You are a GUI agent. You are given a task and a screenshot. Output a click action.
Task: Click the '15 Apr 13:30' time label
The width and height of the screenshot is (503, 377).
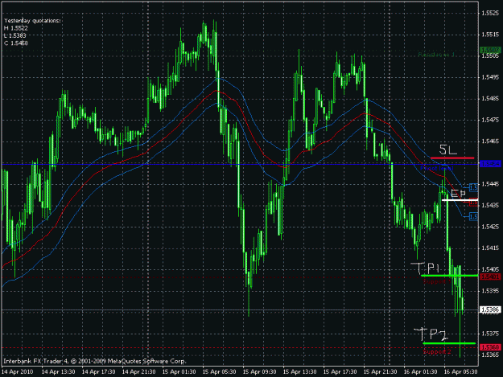pyautogui.click(x=299, y=372)
